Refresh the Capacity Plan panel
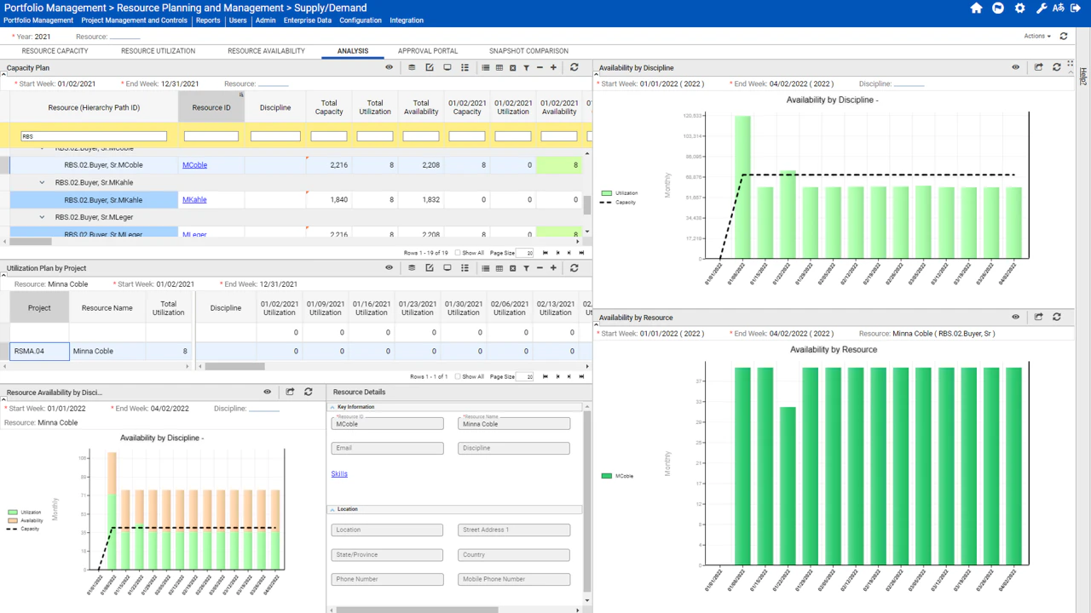 [572, 67]
